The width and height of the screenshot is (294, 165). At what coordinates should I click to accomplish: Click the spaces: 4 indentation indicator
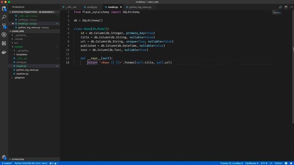click(x=252, y=163)
